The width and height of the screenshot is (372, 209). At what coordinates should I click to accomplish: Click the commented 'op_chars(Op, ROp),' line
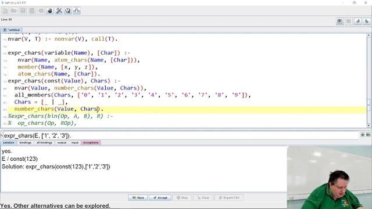[47, 123]
